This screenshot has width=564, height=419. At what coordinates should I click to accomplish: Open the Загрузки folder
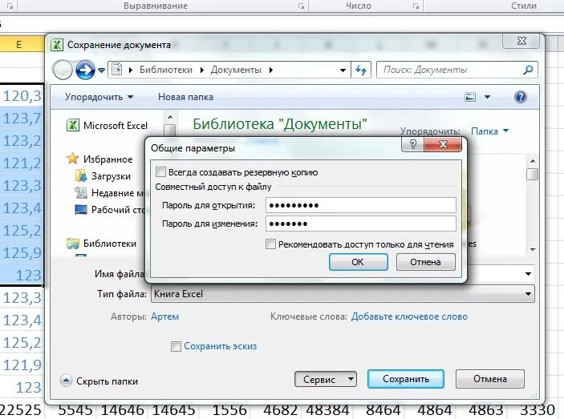tap(103, 176)
